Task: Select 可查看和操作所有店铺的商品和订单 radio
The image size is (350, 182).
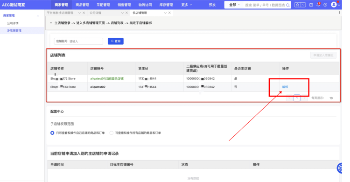Action: coord(112,133)
